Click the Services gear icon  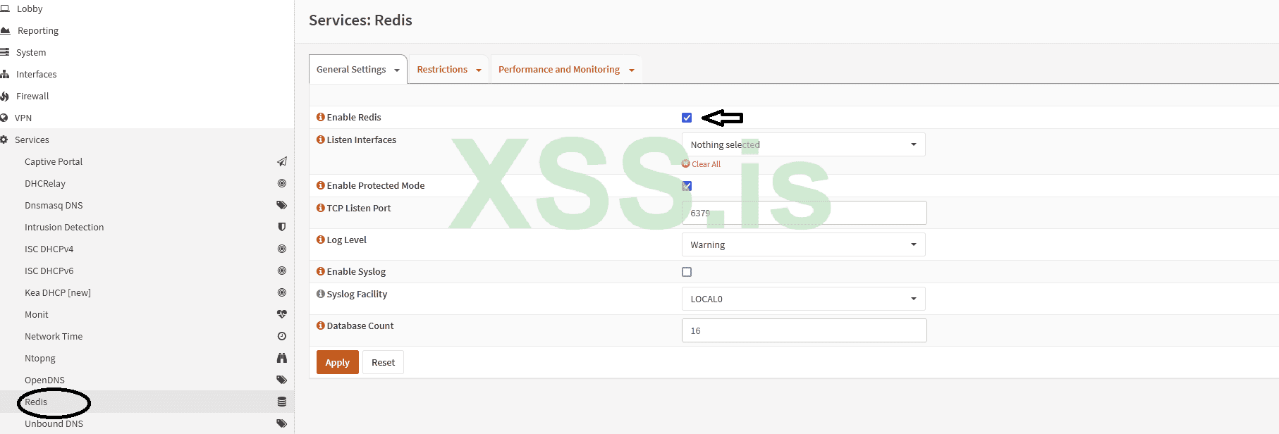(x=4, y=139)
